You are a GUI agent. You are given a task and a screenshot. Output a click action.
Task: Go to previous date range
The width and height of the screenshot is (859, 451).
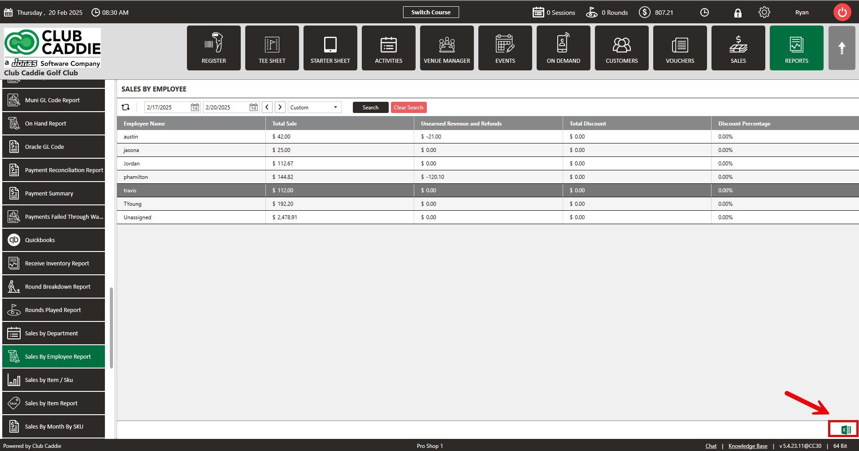click(267, 107)
